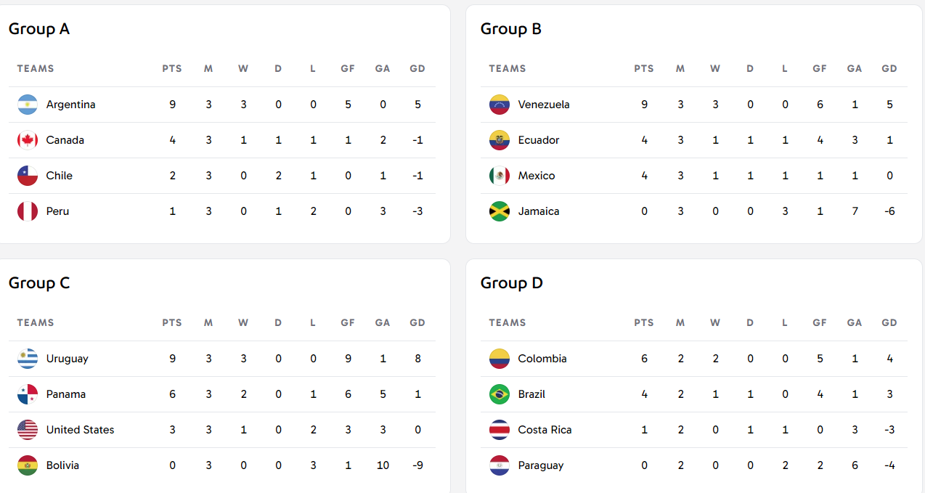Click PTS column header in Group B

[643, 69]
